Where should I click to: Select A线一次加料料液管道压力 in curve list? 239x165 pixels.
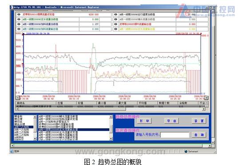54,122
